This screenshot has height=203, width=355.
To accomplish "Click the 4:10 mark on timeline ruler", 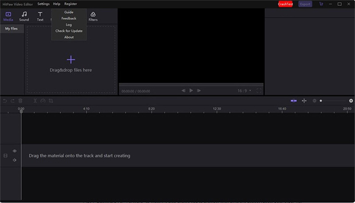I will tap(86, 109).
